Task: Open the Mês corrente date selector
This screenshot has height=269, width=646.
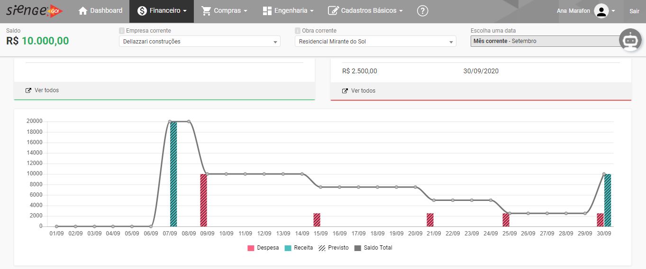Action: pos(545,41)
